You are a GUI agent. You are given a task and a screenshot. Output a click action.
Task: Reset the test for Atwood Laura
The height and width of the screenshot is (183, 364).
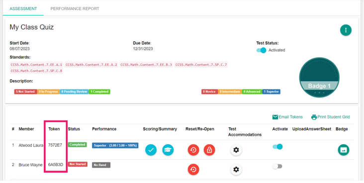pos(193,150)
